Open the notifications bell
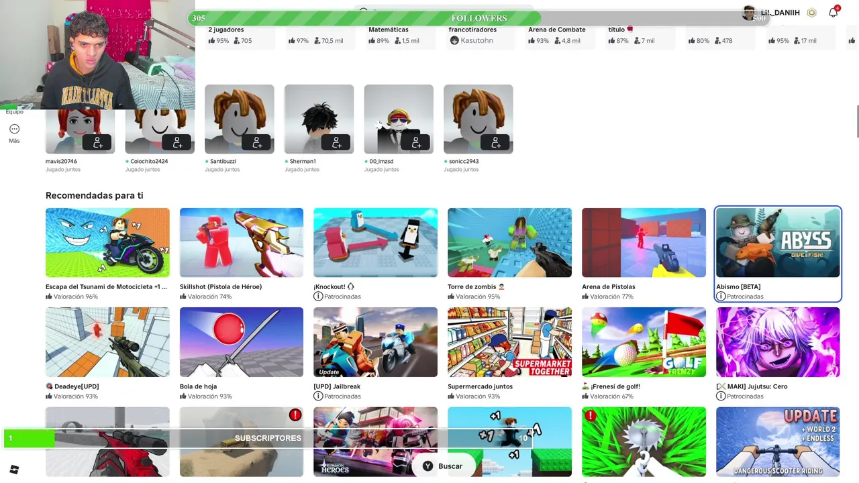 pyautogui.click(x=833, y=12)
